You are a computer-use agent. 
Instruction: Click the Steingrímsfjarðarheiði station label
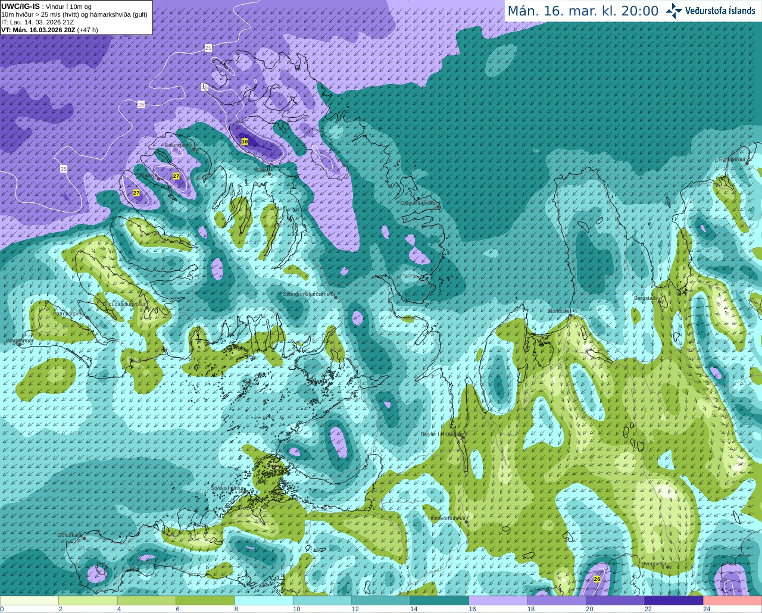point(308,294)
